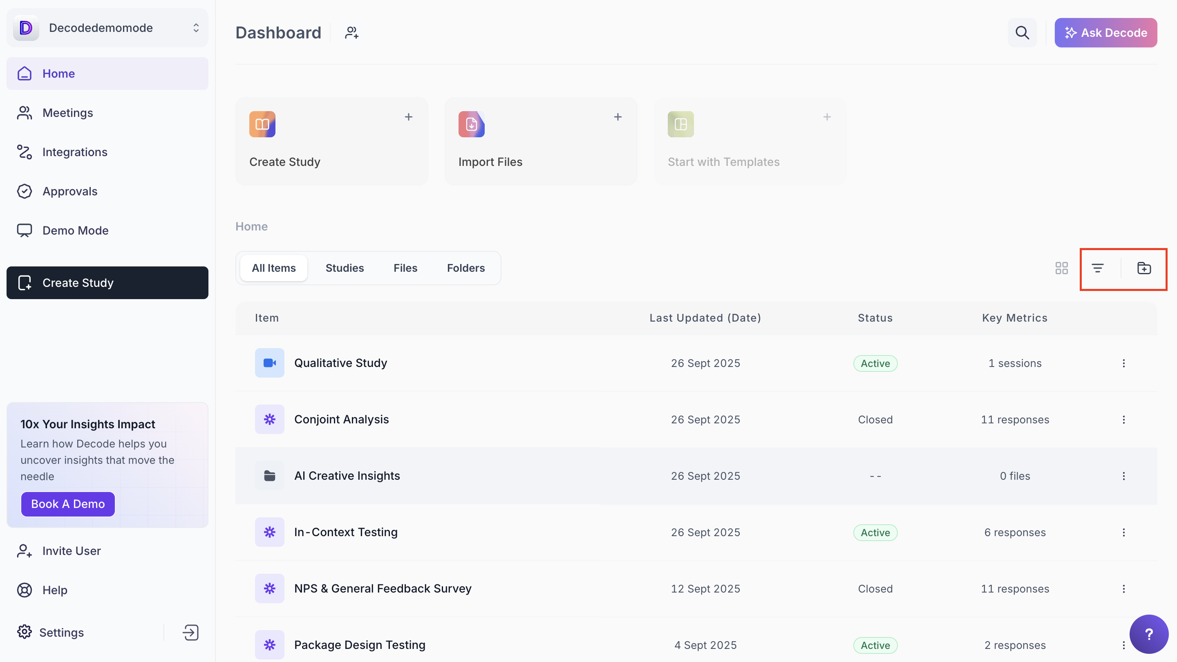1177x662 pixels.
Task: Click the new folder icon
Action: click(x=1143, y=268)
